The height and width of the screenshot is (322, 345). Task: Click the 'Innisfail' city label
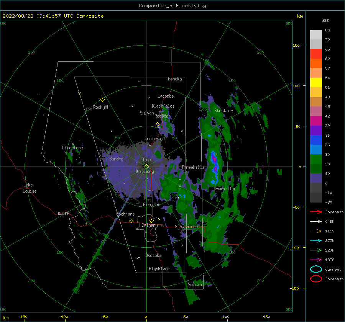tap(155, 139)
